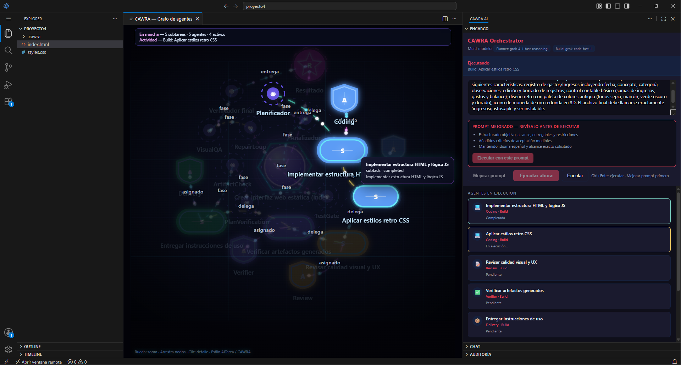The image size is (681, 365).
Task: Open the Explorer view in the activity bar
Action: click(8, 33)
